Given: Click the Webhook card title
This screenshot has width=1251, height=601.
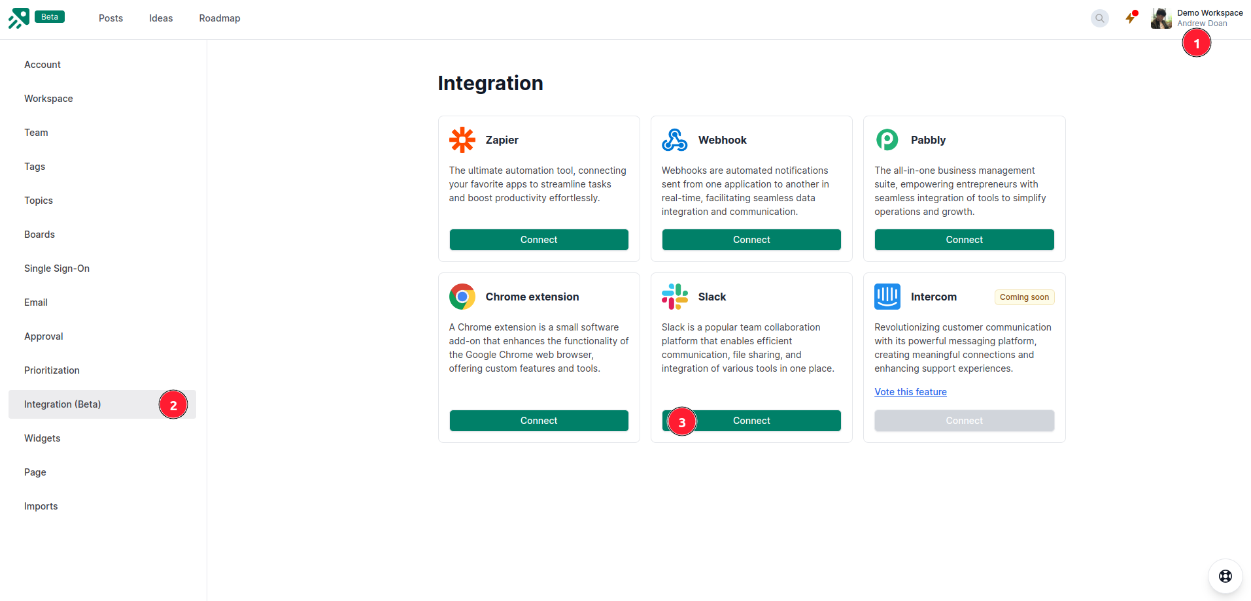Looking at the screenshot, I should 722,140.
